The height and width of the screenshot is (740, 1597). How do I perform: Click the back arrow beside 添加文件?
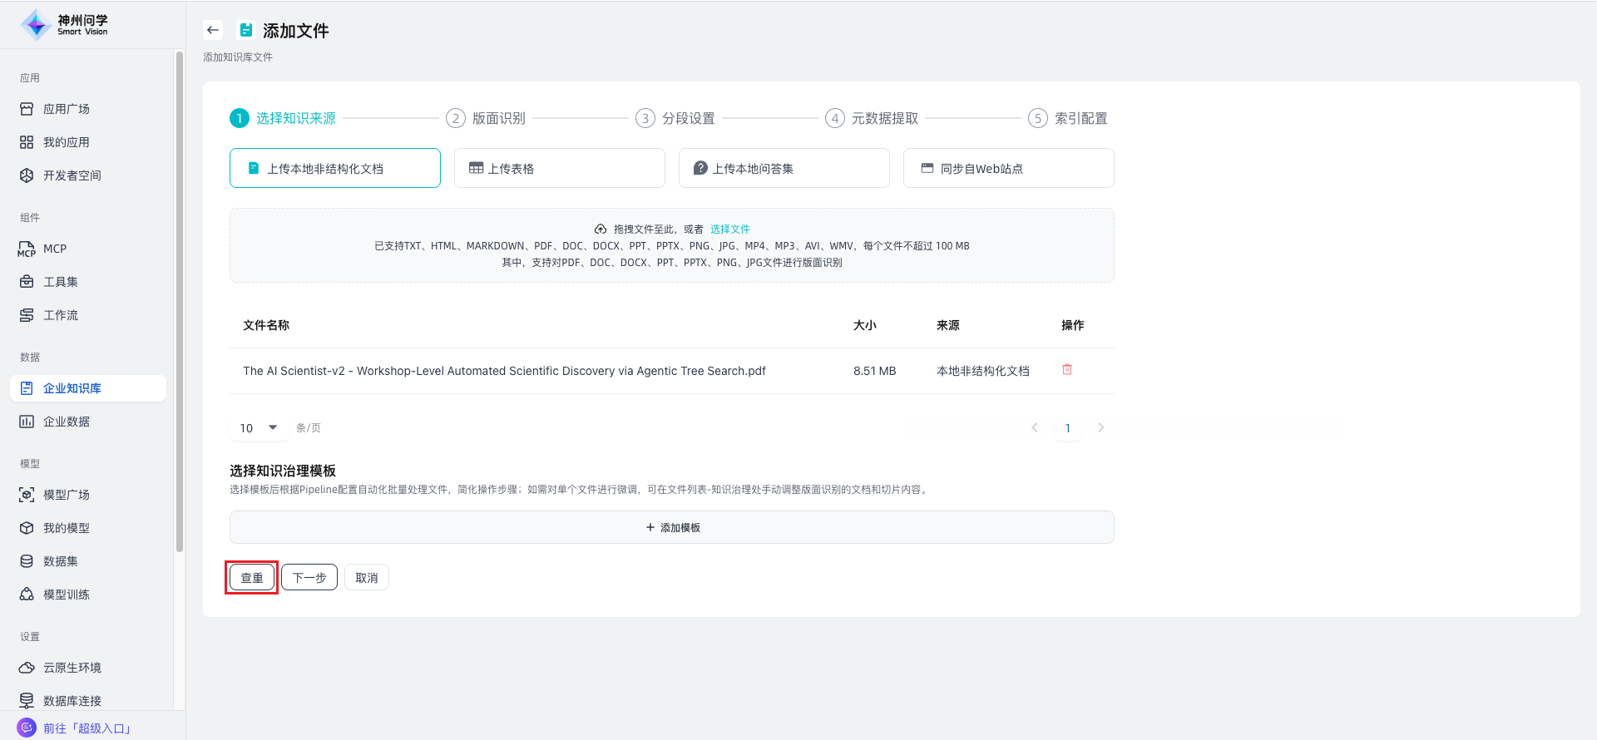pos(213,30)
